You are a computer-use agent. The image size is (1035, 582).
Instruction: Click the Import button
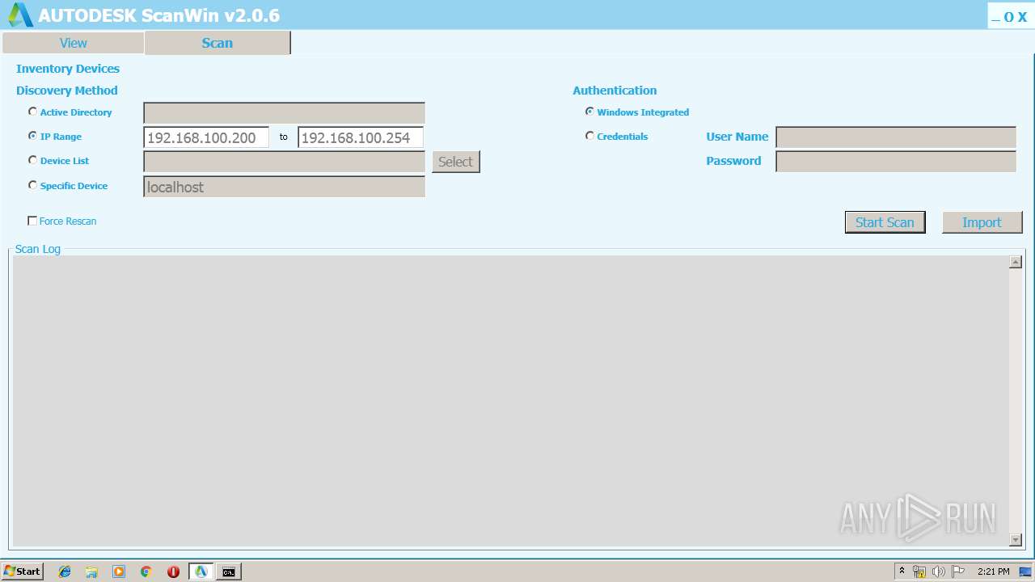click(982, 222)
